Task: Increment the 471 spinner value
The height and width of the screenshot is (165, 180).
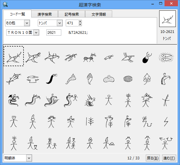Action: coord(80,22)
